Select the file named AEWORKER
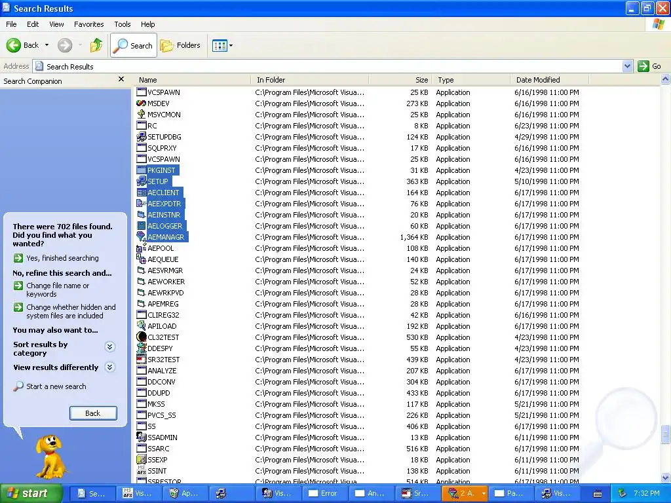The width and height of the screenshot is (671, 503). (x=166, y=282)
